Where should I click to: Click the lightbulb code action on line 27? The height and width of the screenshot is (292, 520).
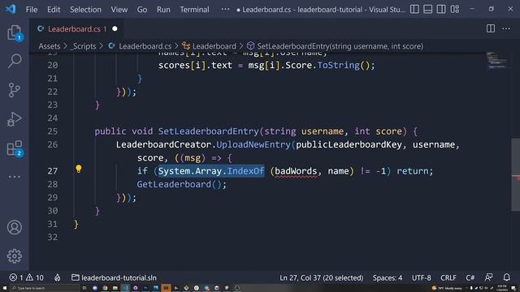78,169
